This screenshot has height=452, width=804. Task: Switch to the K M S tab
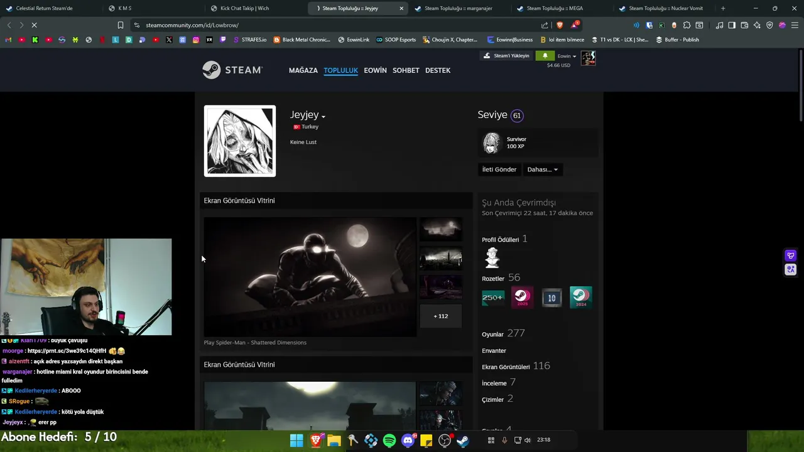[154, 8]
